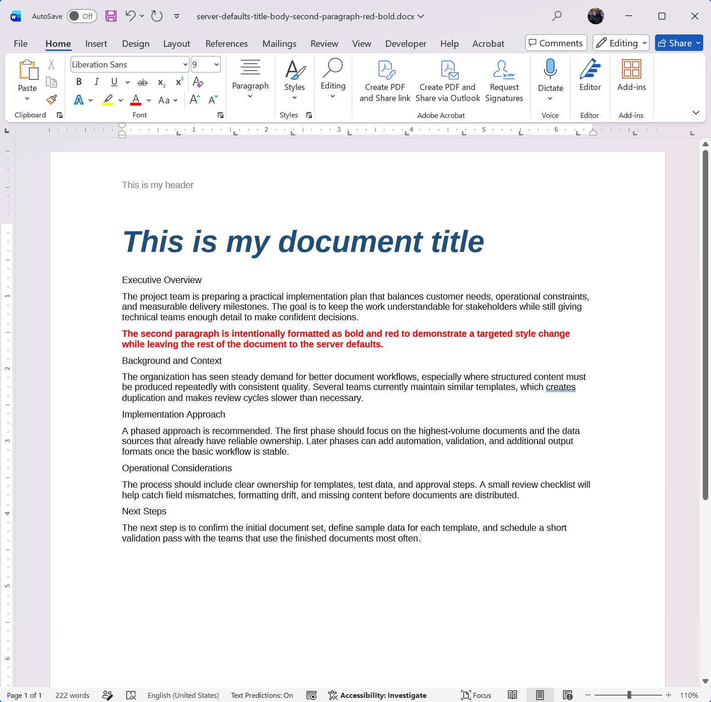Toggle Bold formatting
Screen dimensions: 711x702
[79, 82]
